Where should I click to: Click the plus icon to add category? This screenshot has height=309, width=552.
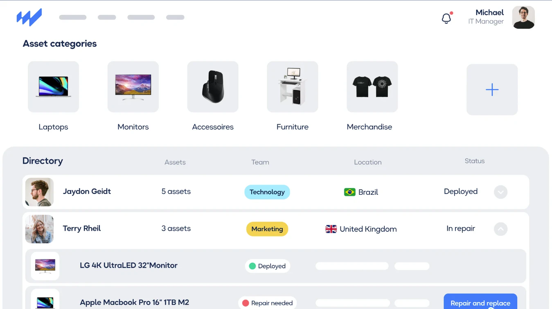pyautogui.click(x=492, y=89)
